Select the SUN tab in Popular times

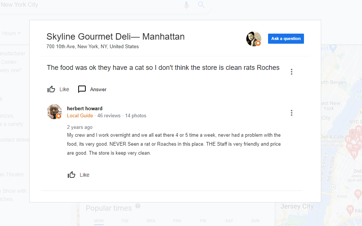pyautogui.click(x=255, y=221)
